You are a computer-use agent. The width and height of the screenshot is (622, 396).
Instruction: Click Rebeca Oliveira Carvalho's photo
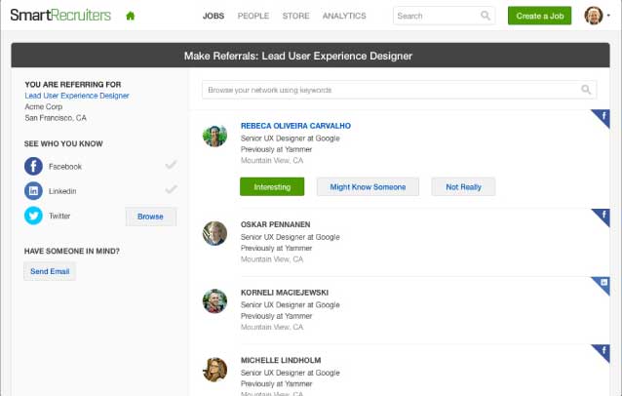[x=214, y=136]
